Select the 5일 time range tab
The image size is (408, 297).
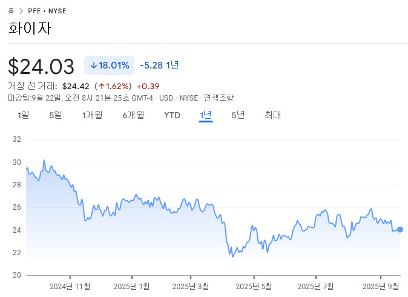click(x=56, y=115)
